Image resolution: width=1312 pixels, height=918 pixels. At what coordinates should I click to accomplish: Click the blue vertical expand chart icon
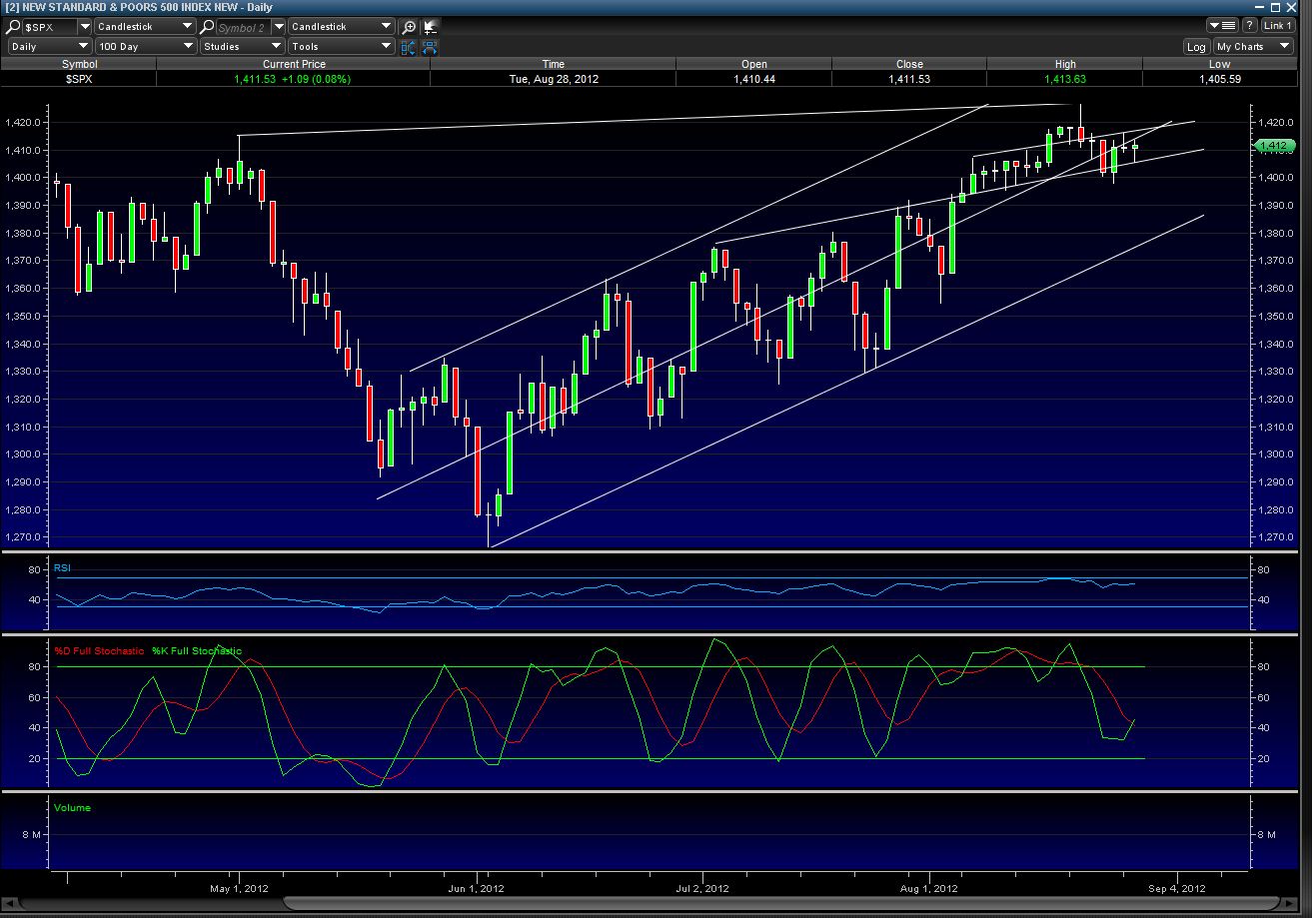408,47
